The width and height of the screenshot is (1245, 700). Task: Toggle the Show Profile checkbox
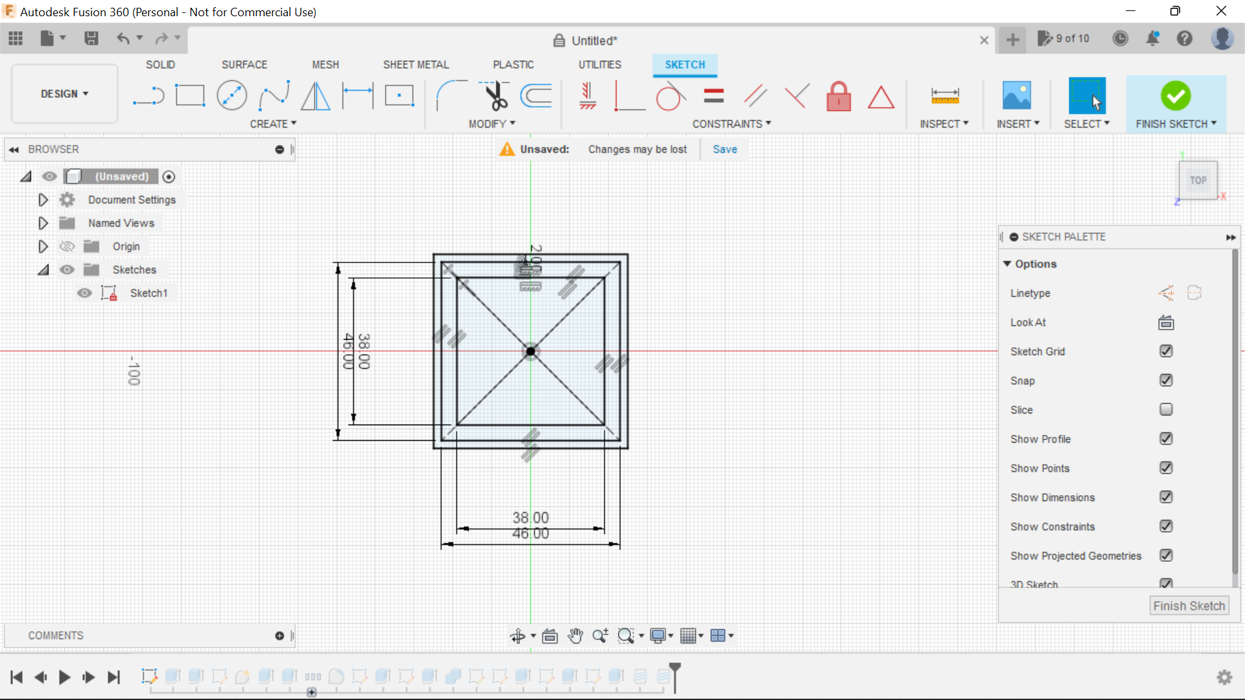[x=1166, y=438]
